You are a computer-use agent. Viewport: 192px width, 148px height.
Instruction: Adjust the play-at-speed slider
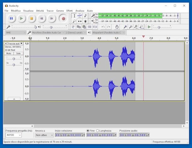pyautogui.click(x=159, y=27)
